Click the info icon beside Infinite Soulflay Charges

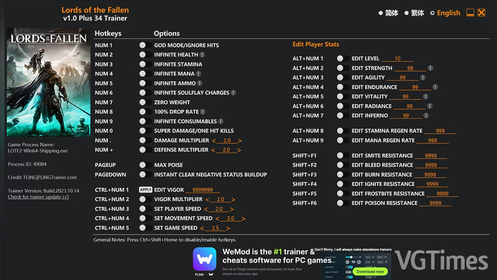pos(233,93)
